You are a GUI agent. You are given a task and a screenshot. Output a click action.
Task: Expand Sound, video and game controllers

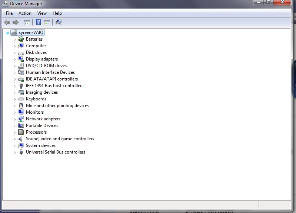pos(15,139)
